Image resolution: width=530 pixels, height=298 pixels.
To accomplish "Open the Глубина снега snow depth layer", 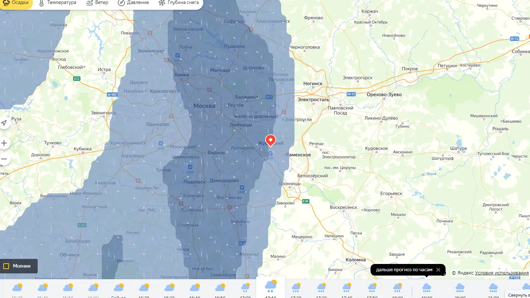I will coord(179,3).
